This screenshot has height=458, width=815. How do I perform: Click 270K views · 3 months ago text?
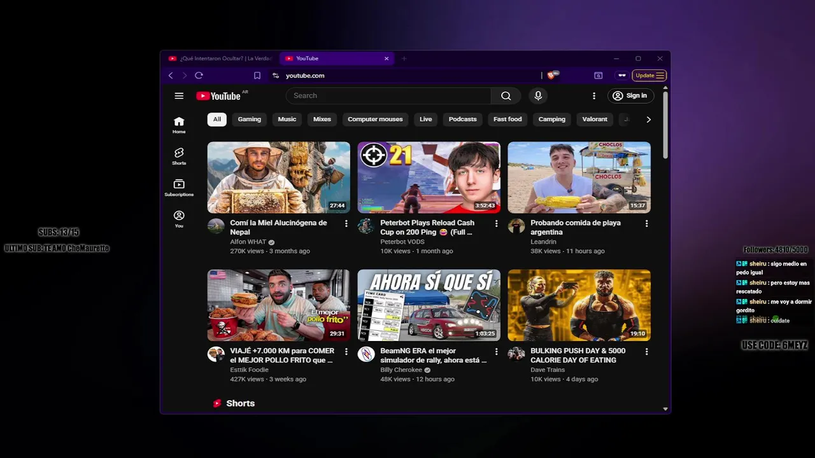point(270,251)
